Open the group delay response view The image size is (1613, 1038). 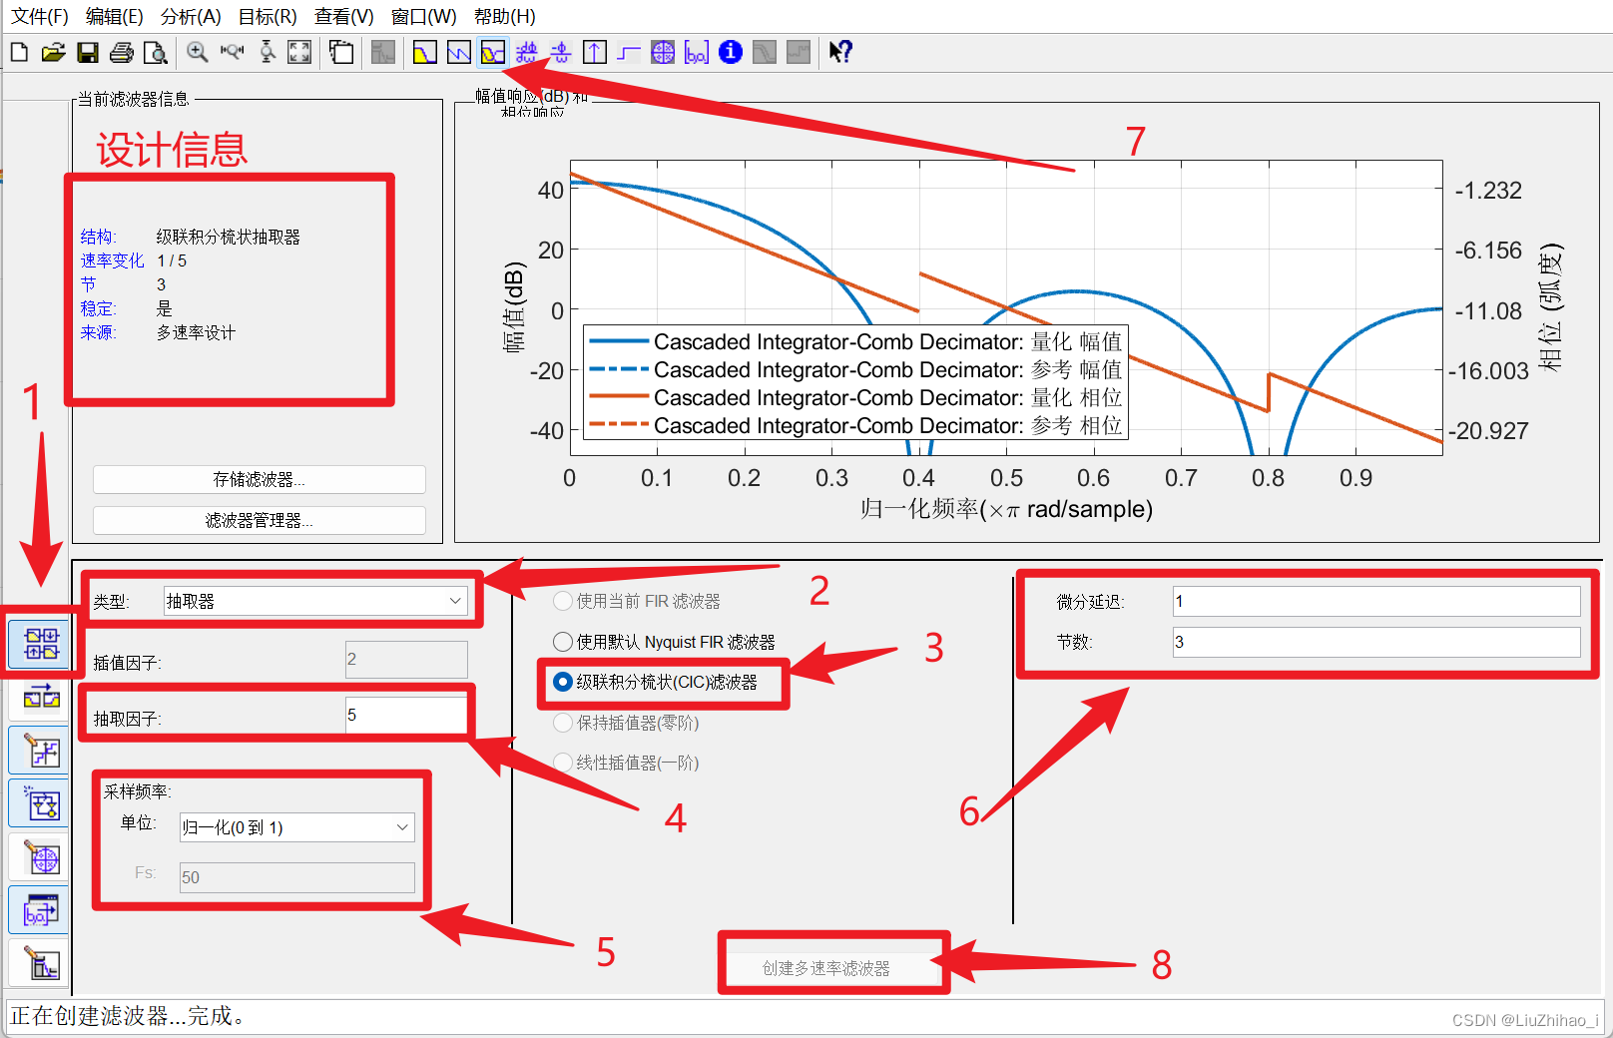(526, 52)
